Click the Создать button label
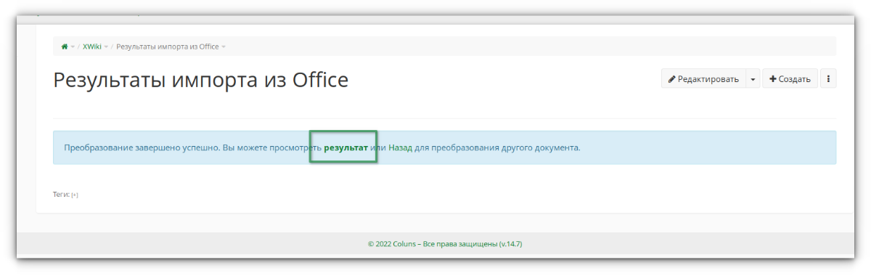Viewport: 871px width, 276px height. click(795, 79)
